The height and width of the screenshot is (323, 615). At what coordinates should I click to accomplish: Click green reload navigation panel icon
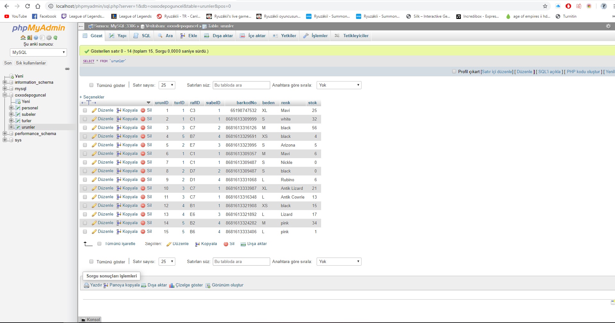click(55, 38)
